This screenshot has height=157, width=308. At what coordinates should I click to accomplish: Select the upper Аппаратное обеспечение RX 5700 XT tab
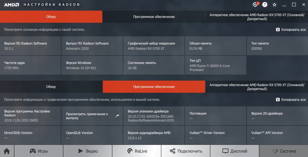pos(257,17)
